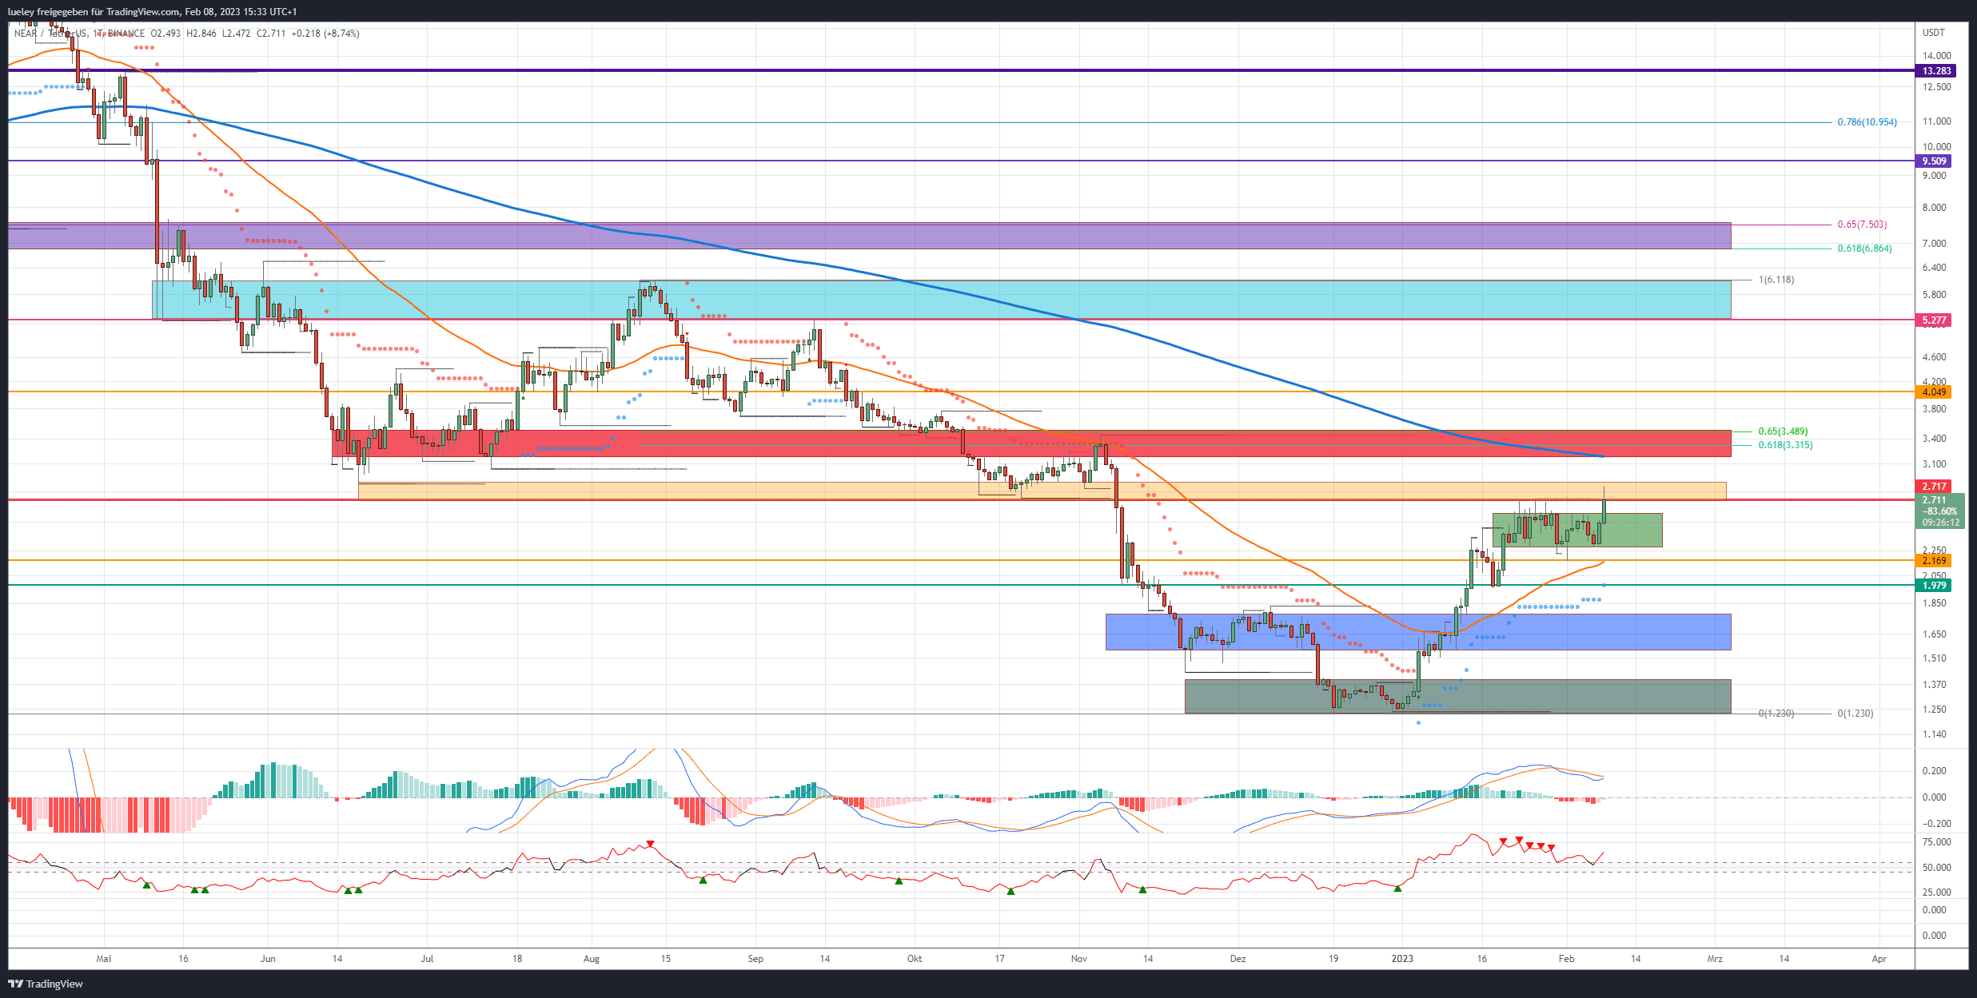Viewport: 1977px width, 998px height.
Task: Click the 0.618(6.864) Fibonacci label
Action: pyautogui.click(x=1864, y=249)
